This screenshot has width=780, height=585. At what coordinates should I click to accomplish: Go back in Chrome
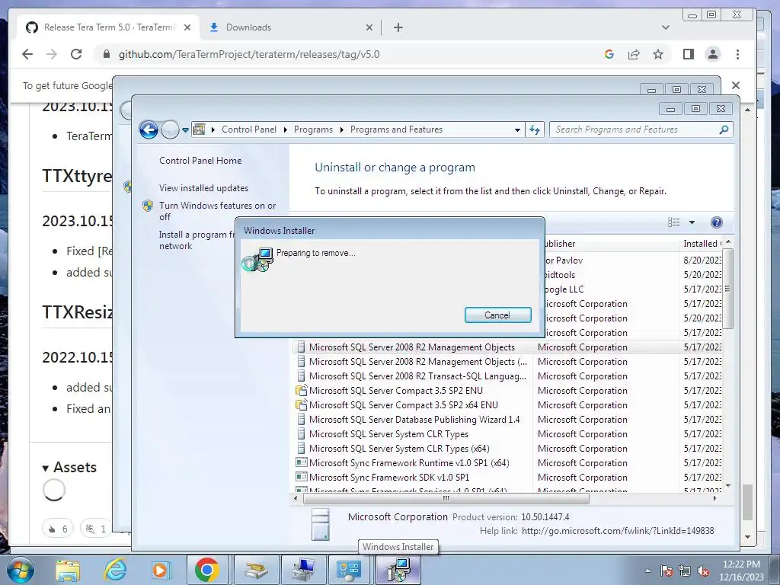coord(27,54)
